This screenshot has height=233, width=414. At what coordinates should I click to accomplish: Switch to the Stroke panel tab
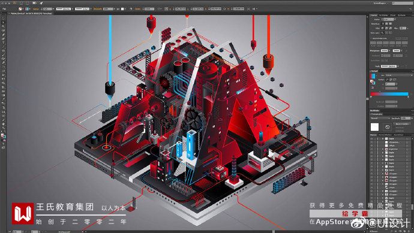(x=374, y=16)
